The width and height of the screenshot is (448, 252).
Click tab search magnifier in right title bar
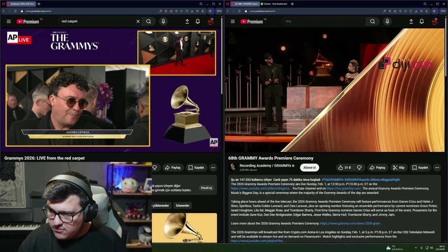coord(425,4)
